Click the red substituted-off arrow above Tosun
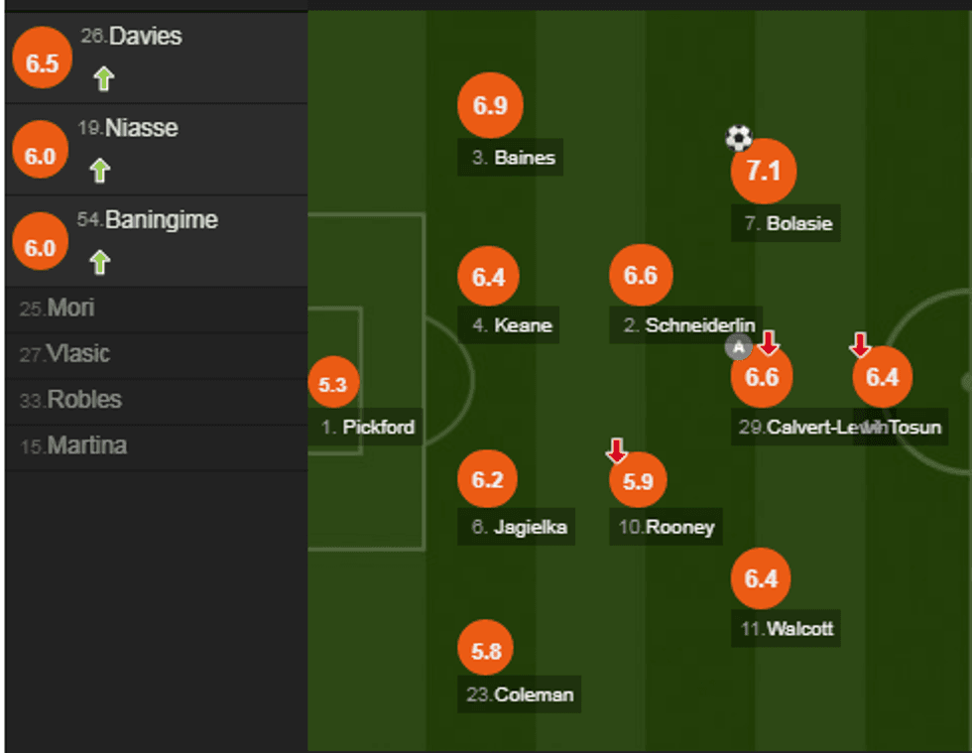 point(860,344)
